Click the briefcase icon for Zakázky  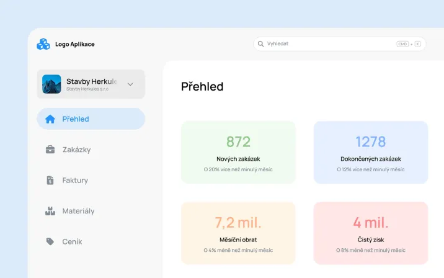(50, 150)
